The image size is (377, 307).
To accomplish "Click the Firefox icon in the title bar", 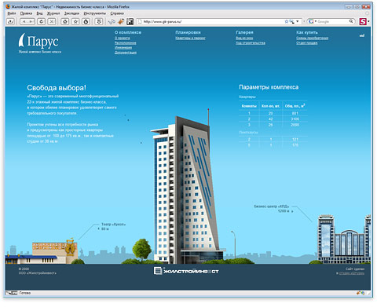I will pyautogui.click(x=8, y=6).
